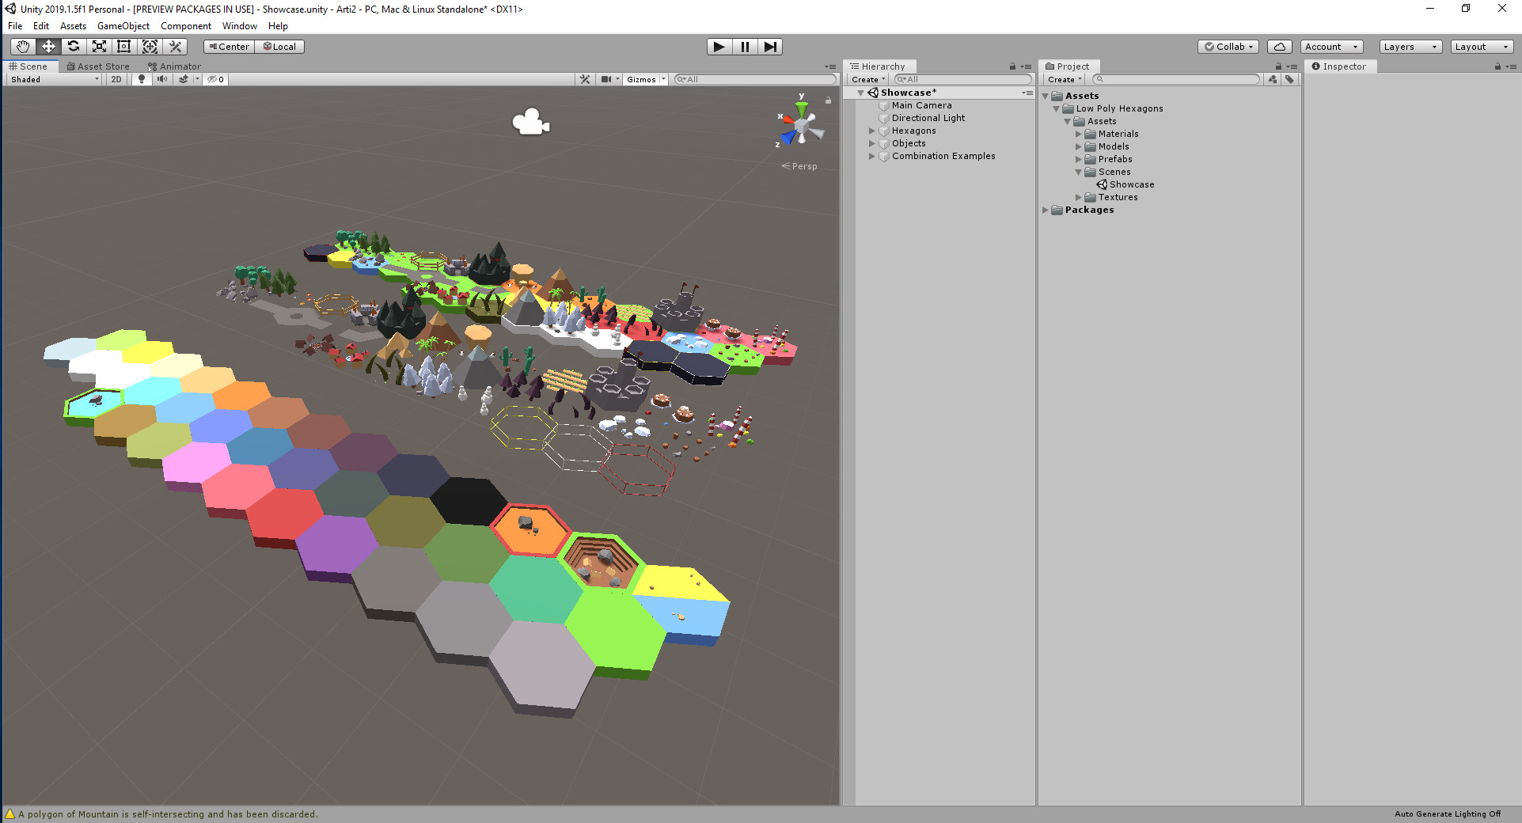Switch to the Rotate tool
This screenshot has width=1522, height=823.
74,46
